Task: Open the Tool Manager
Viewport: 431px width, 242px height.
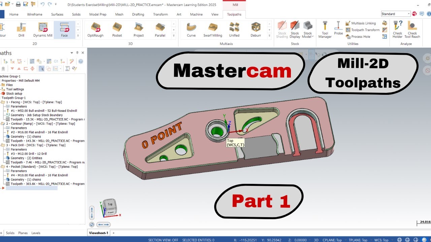Action: [325, 30]
